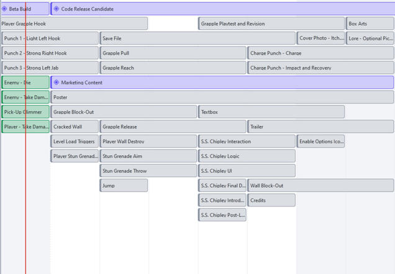Select the S.S. Chipley Logic task
The width and height of the screenshot is (395, 274).
click(x=247, y=156)
